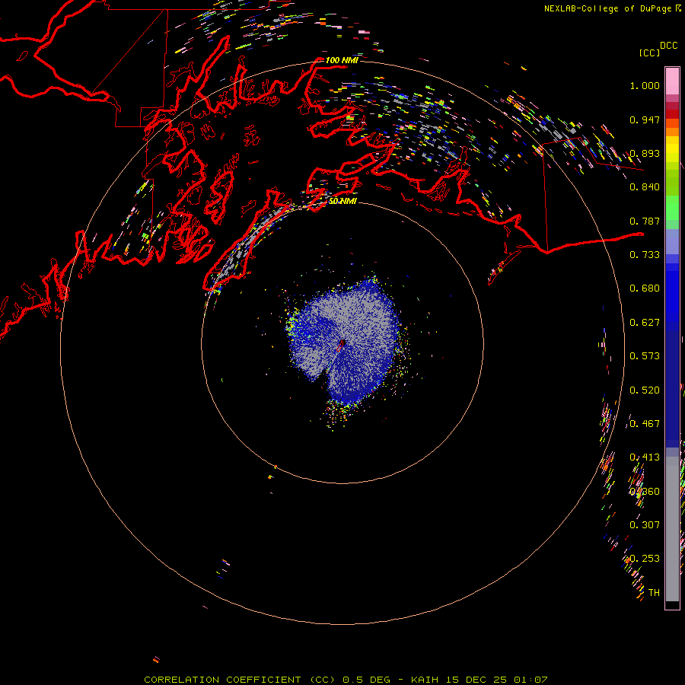This screenshot has height=685, width=685.
Task: Click the TH threshold label
Action: [x=654, y=593]
